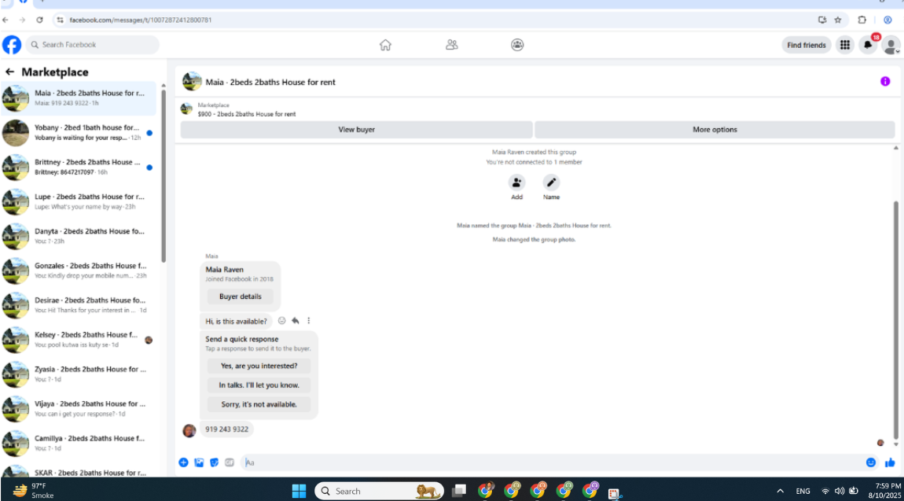Viewport: 904px width, 501px height.
Task: Open Yobany 2bed 1bath conversation
Action: 79,133
